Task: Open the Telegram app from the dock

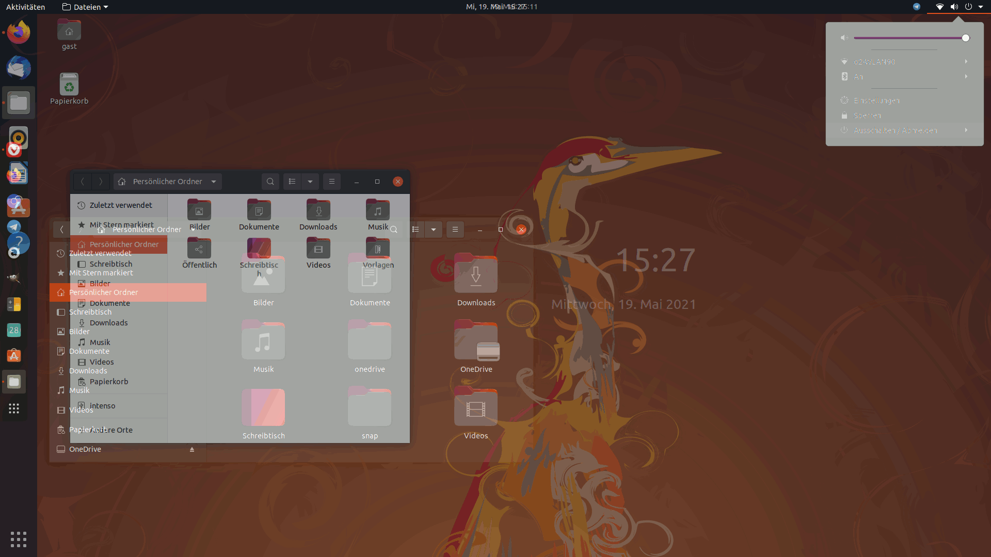Action: [x=13, y=227]
